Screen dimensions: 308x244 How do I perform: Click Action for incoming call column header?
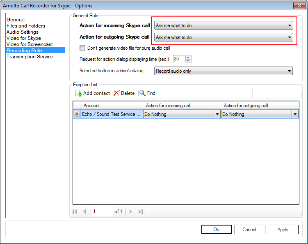(182, 106)
